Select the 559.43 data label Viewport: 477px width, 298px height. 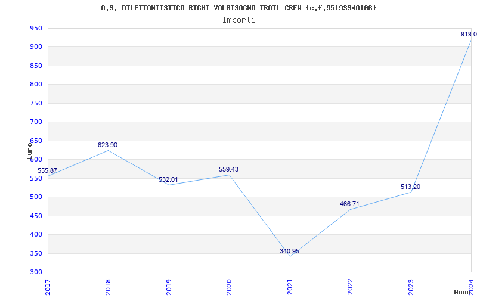pyautogui.click(x=228, y=169)
